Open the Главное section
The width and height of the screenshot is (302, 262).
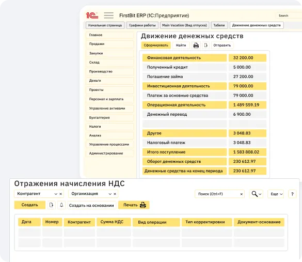pos(110,35)
